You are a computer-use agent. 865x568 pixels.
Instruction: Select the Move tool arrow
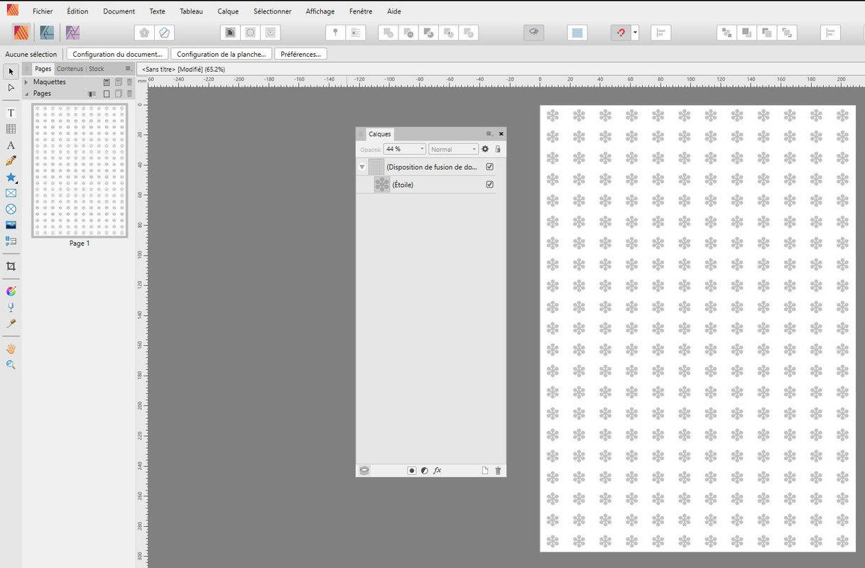tap(11, 72)
